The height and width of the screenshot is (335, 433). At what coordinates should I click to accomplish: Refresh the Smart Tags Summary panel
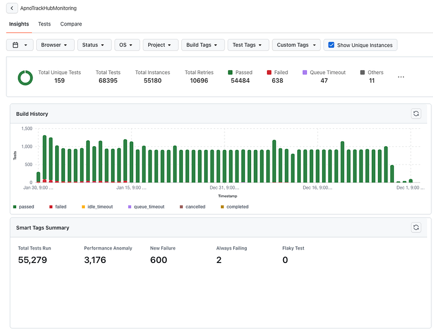coord(416,227)
